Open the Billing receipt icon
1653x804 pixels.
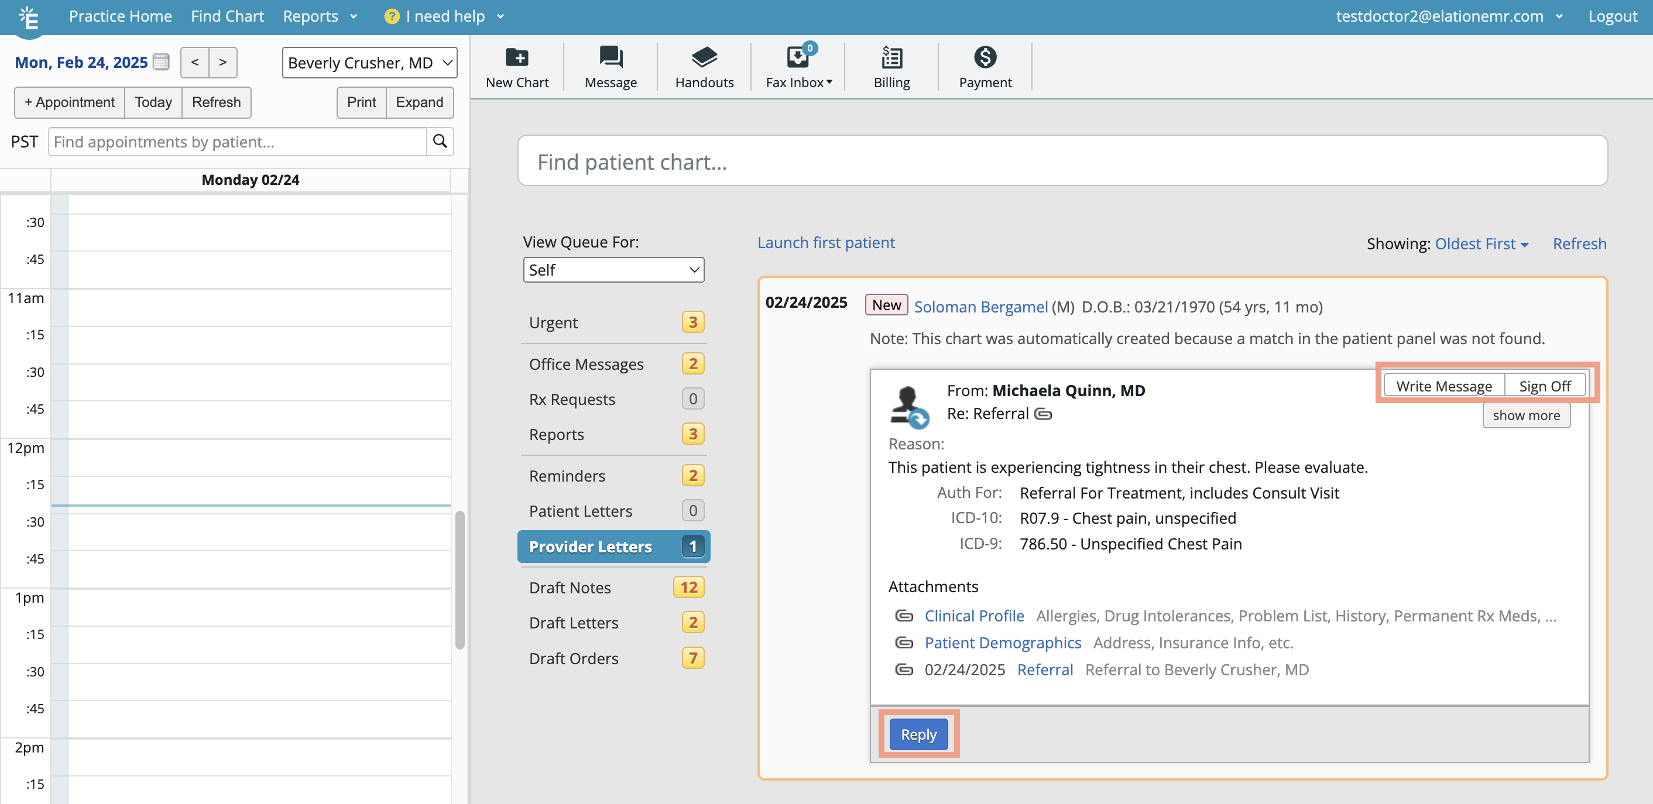[891, 57]
